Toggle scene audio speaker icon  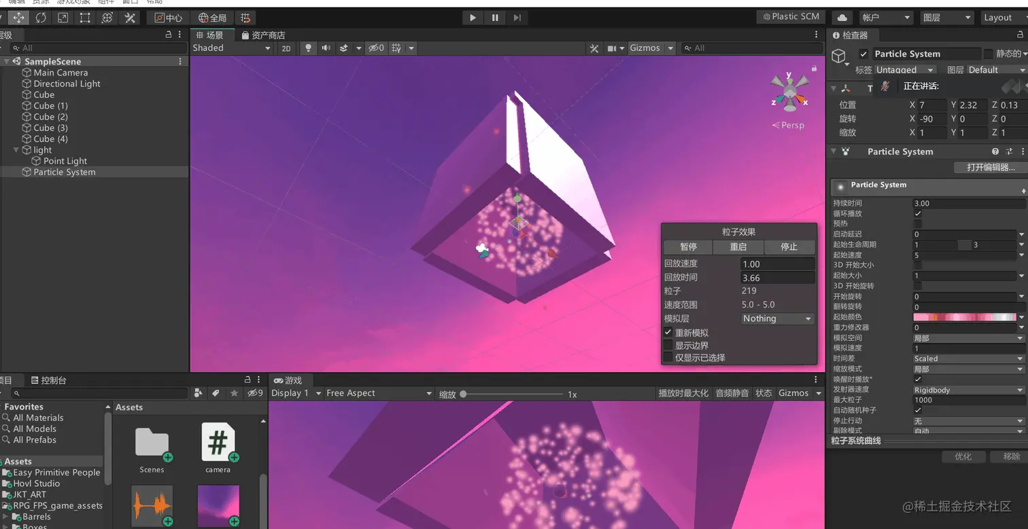(x=326, y=48)
